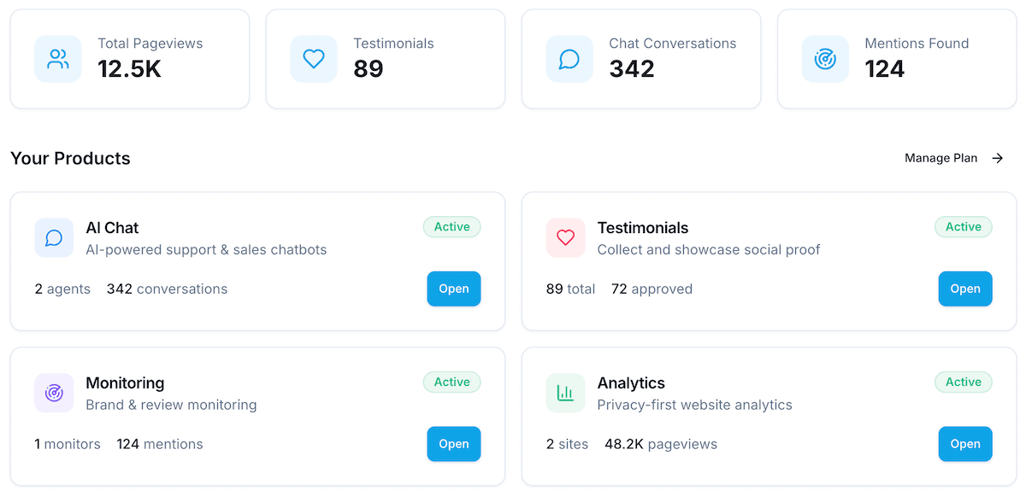Image resolution: width=1026 pixels, height=496 pixels.
Task: Click the red heart Testimonials product icon
Action: click(565, 238)
